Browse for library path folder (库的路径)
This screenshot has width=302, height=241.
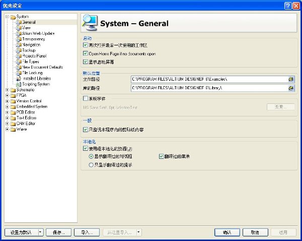[291, 88]
